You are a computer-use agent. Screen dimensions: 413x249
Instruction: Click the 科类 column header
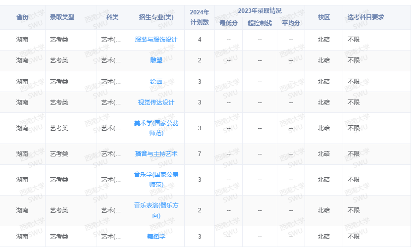(x=112, y=17)
